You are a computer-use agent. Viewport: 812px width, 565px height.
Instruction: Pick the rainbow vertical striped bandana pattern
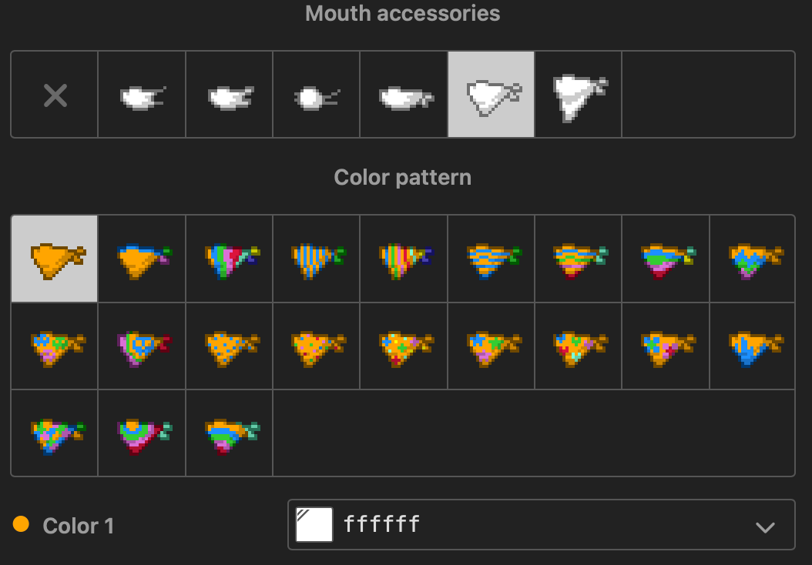click(x=404, y=259)
